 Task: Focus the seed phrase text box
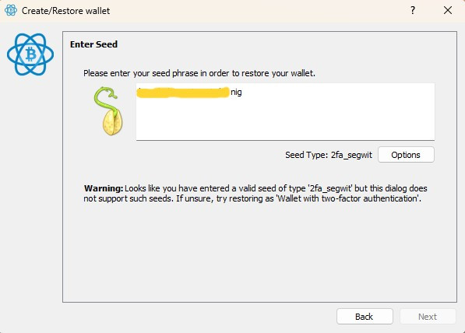[x=285, y=112]
